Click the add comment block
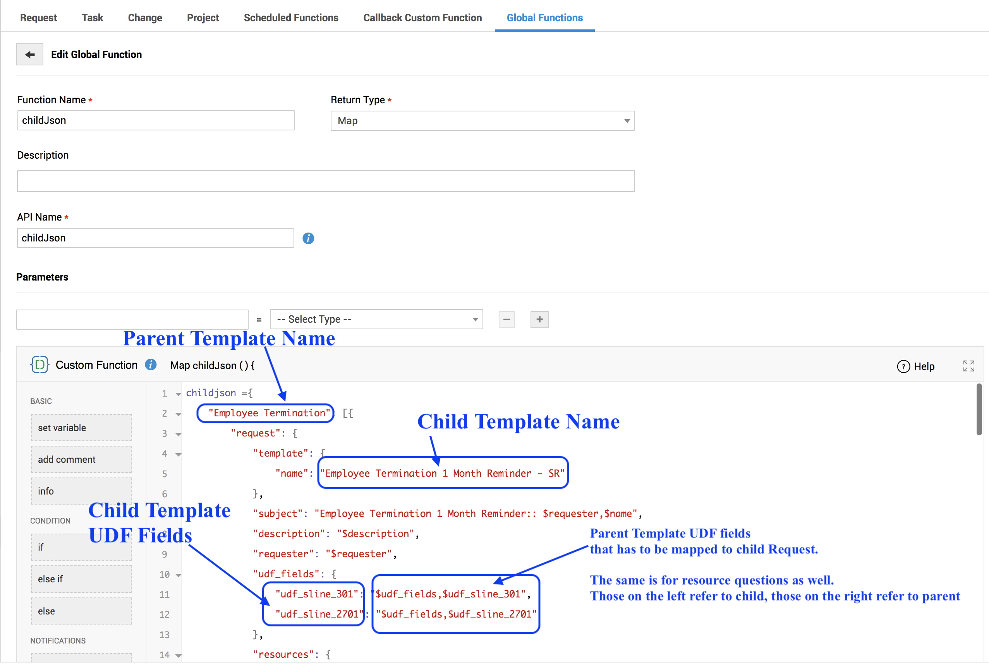Viewport: 989px width, 664px height. (81, 459)
